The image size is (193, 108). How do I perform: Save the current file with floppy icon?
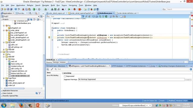point(8,9)
